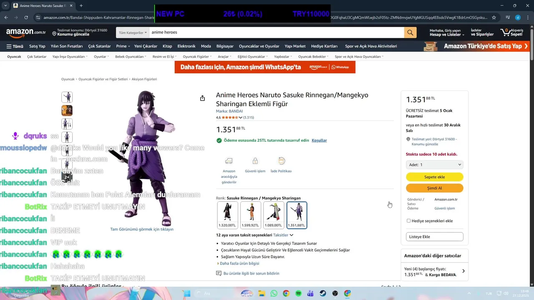Select the 1.089,00TL yellow figure variant
Screen dimensions: 534x300
(273, 215)
